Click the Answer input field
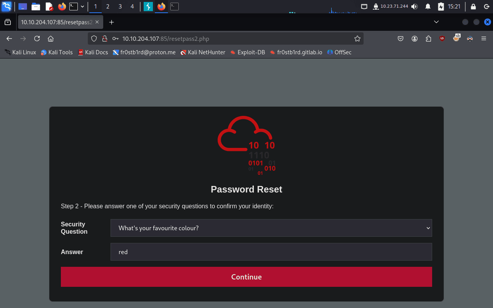The height and width of the screenshot is (308, 493). (x=271, y=252)
